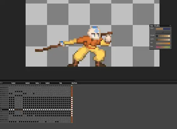
Task: Select the Run animation tag
Action: tap(61, 83)
